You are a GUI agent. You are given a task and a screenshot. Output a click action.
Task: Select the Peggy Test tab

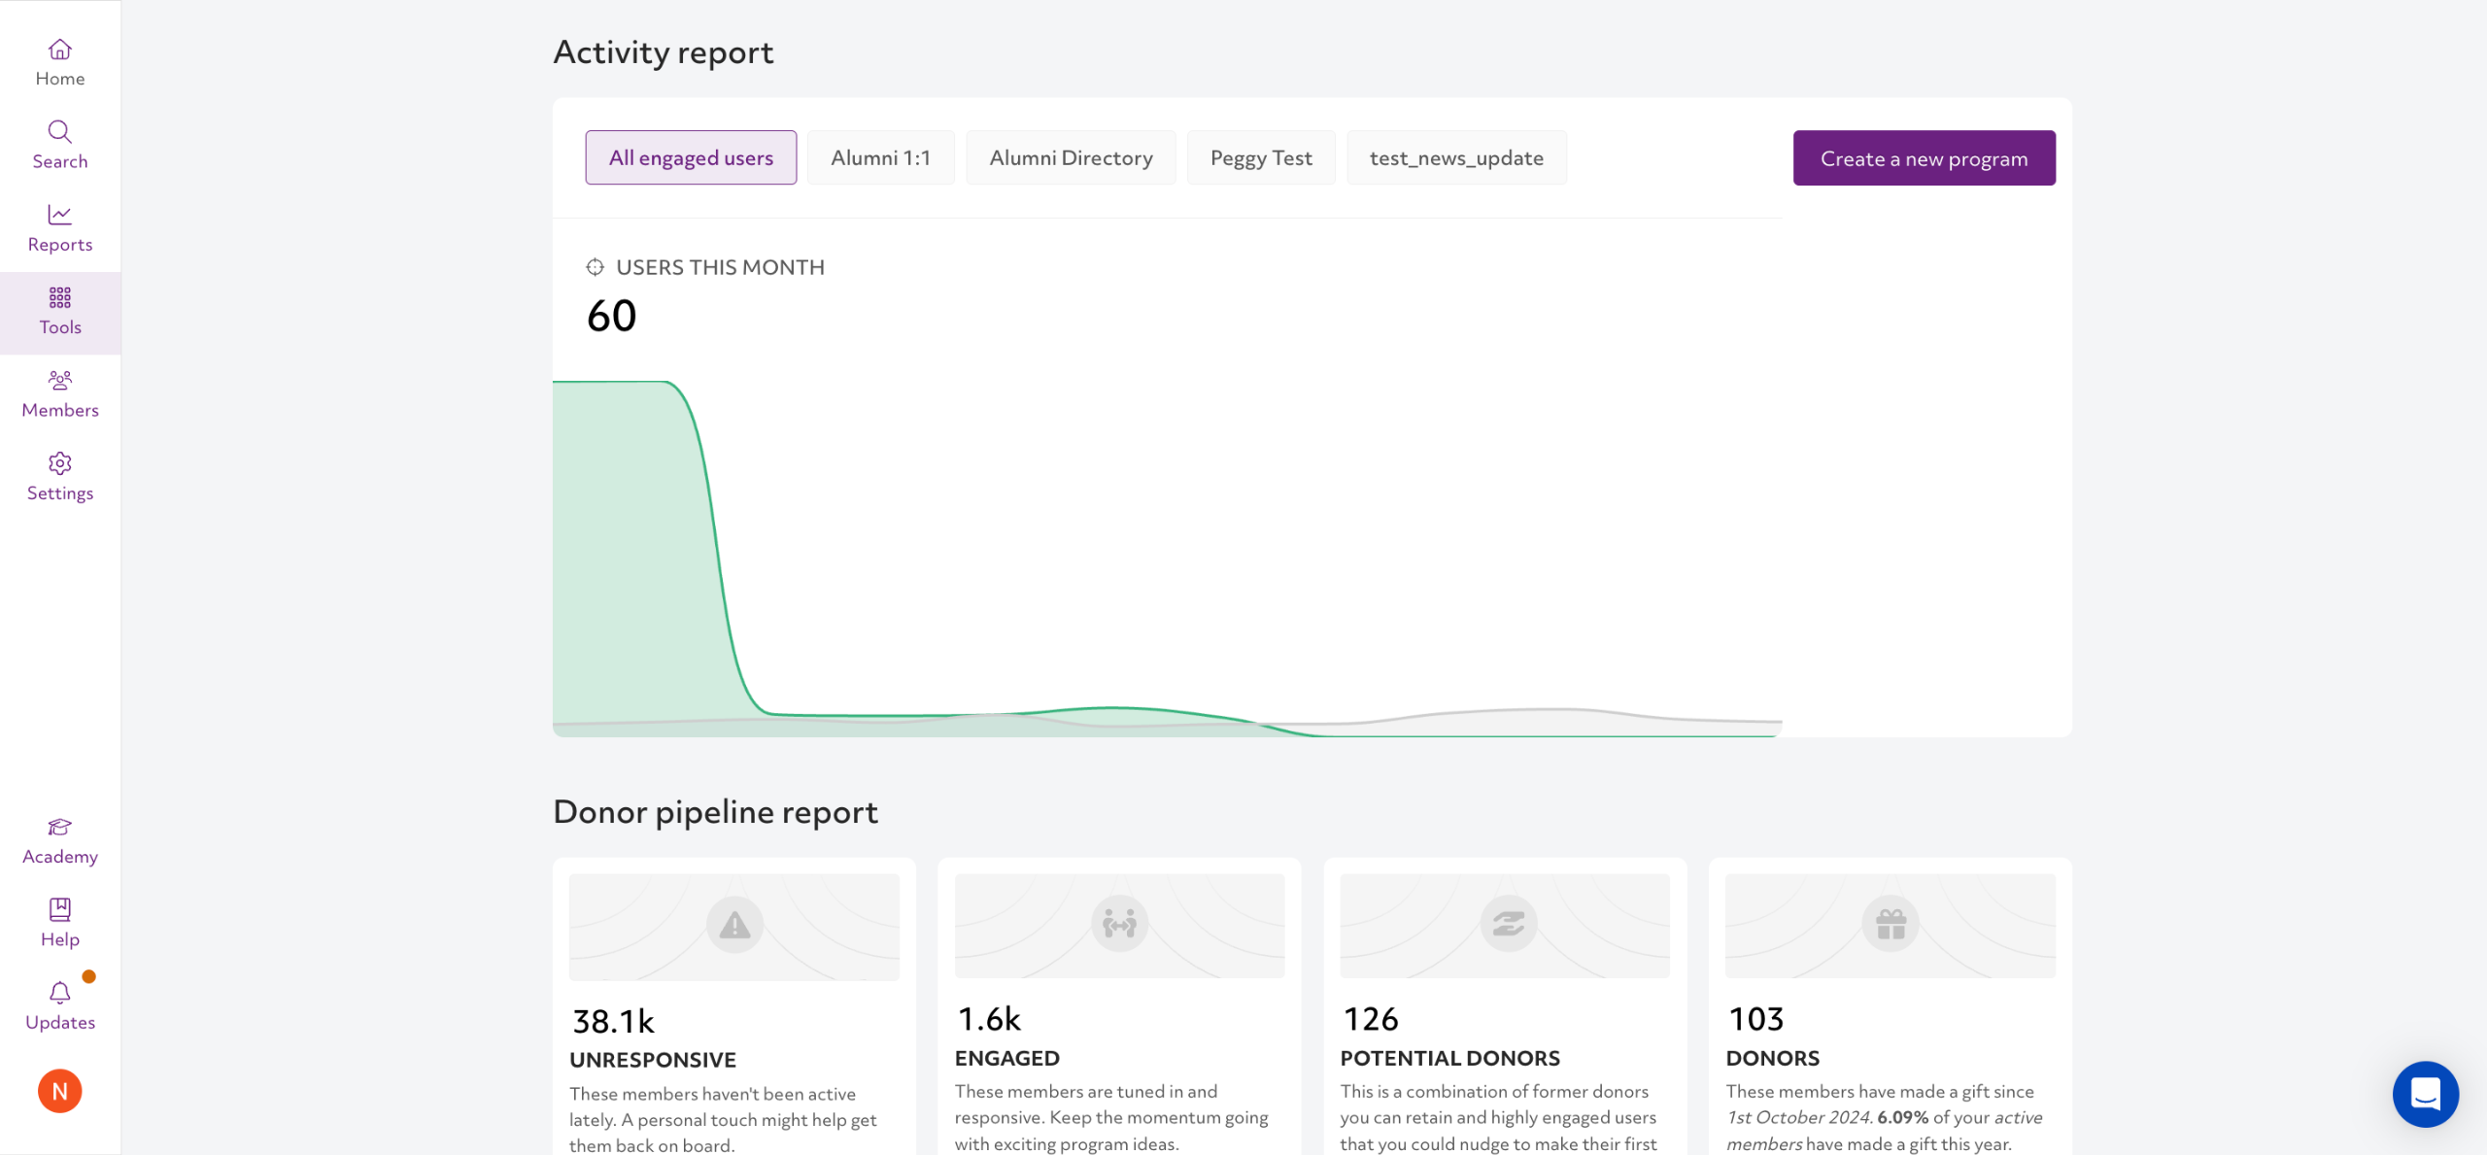(x=1261, y=158)
